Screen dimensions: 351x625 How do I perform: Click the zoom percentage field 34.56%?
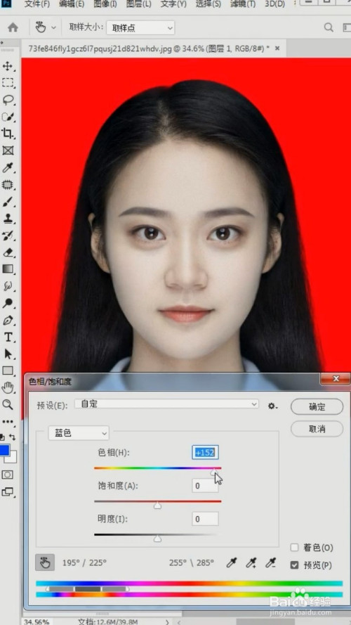37,621
